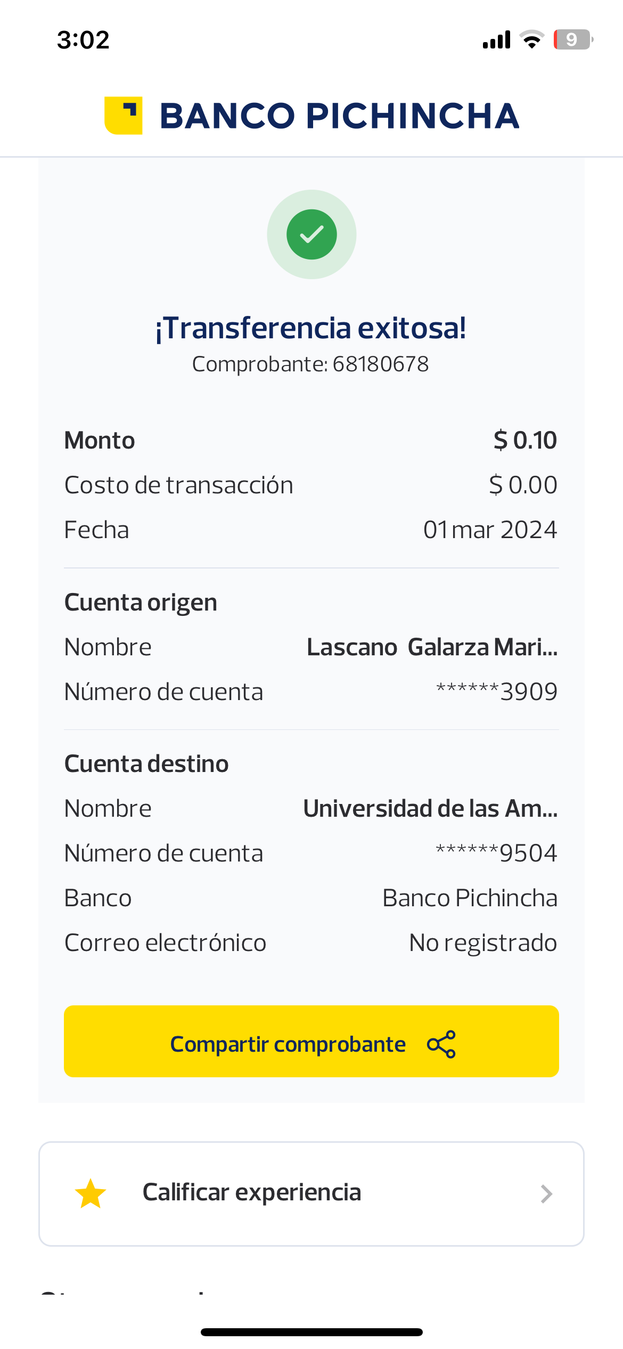Tap the home indicator bar at bottom
Viewport: 623px width, 1349px height.
311,1332
